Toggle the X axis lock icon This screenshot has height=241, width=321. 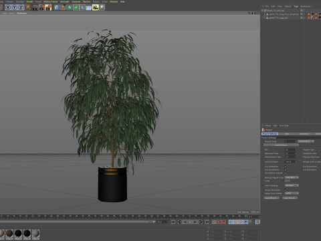pyautogui.click(x=8, y=7)
